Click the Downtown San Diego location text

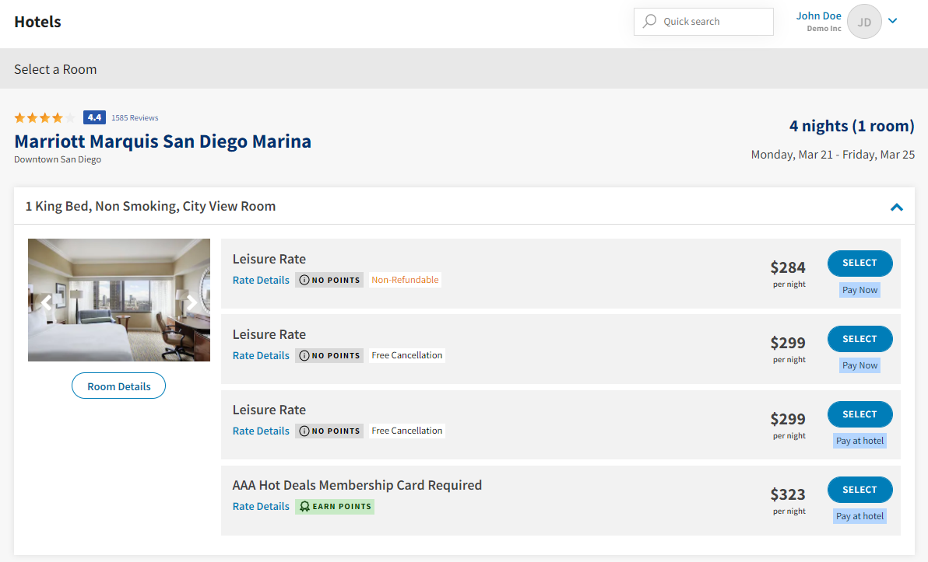click(x=58, y=159)
